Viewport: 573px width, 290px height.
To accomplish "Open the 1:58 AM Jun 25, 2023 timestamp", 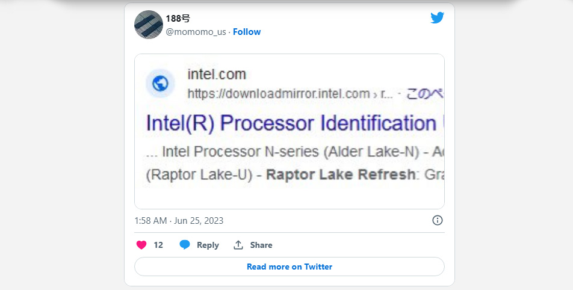I will [179, 221].
